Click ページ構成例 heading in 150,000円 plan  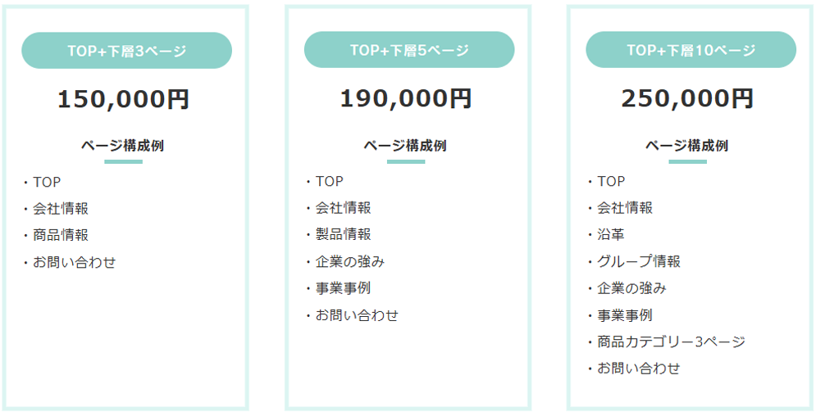[123, 146]
